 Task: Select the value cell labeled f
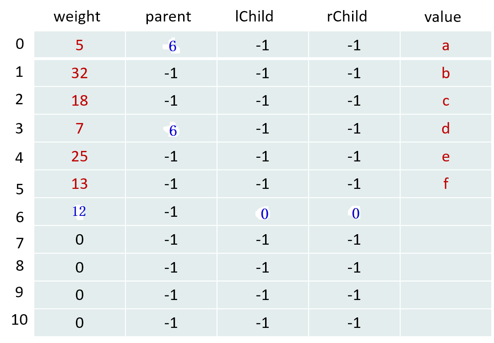445,184
